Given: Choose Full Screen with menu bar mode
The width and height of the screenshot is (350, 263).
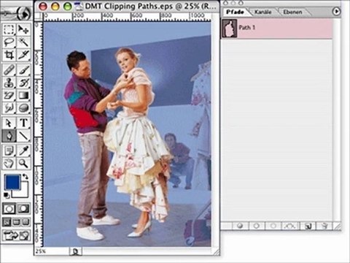Looking at the screenshot, I should 16,222.
